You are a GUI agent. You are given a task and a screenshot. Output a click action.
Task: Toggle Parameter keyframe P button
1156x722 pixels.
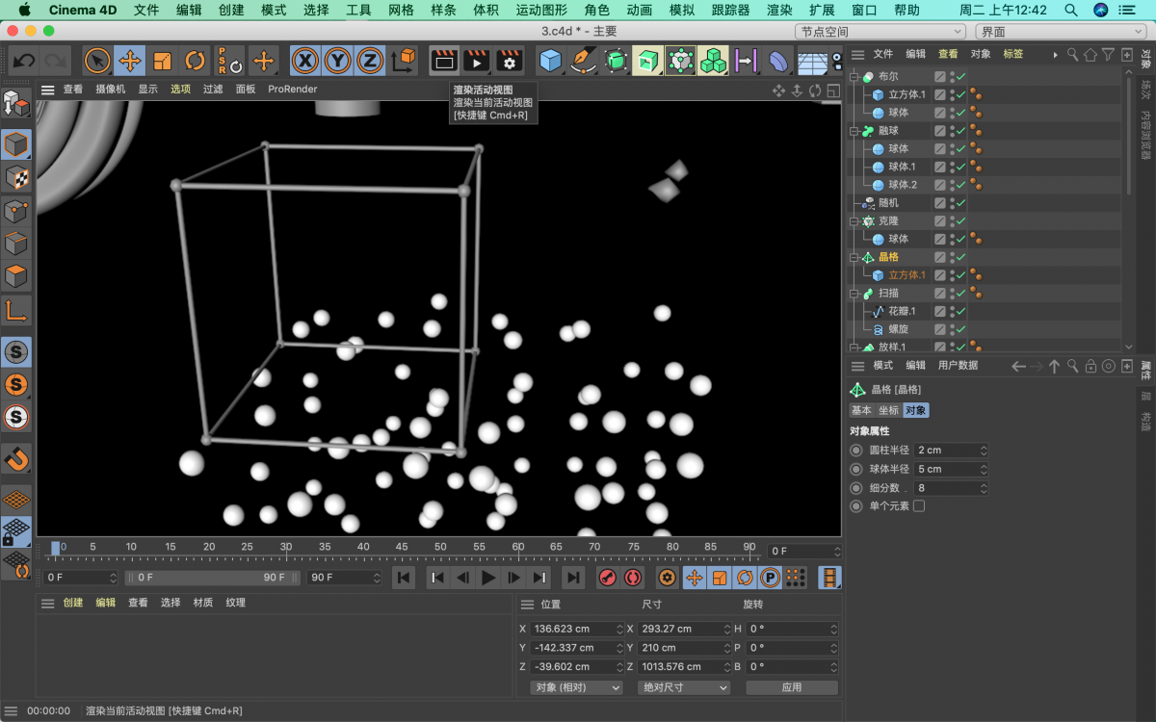[x=770, y=578]
